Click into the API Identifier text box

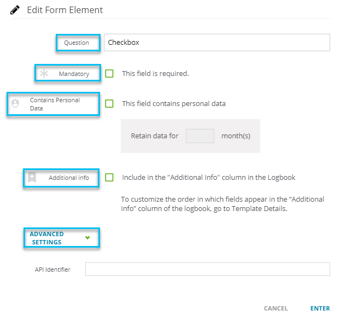[208, 269]
